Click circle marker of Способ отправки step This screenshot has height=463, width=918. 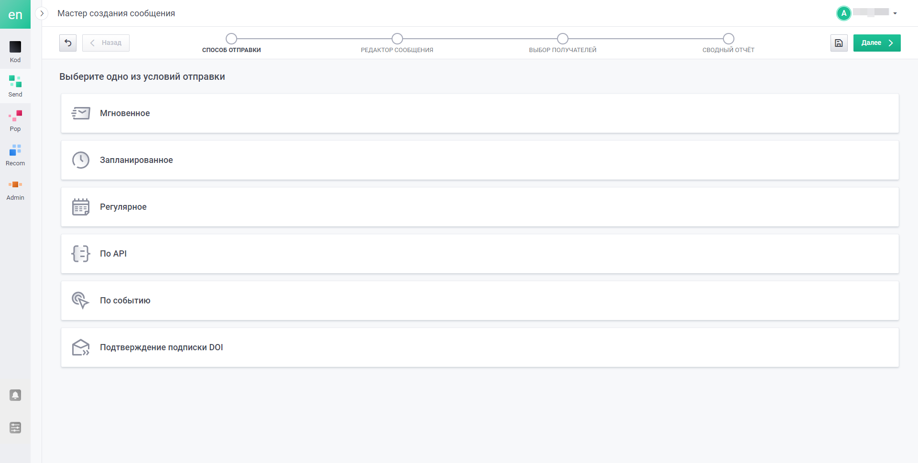pyautogui.click(x=231, y=39)
